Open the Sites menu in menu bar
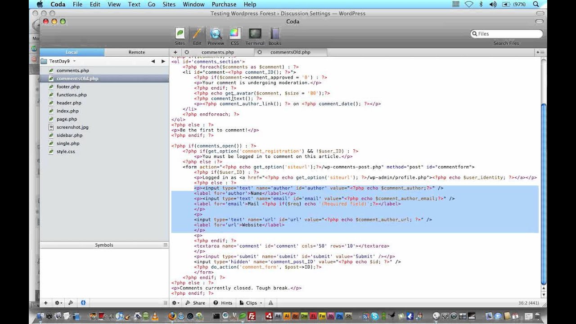 (169, 4)
